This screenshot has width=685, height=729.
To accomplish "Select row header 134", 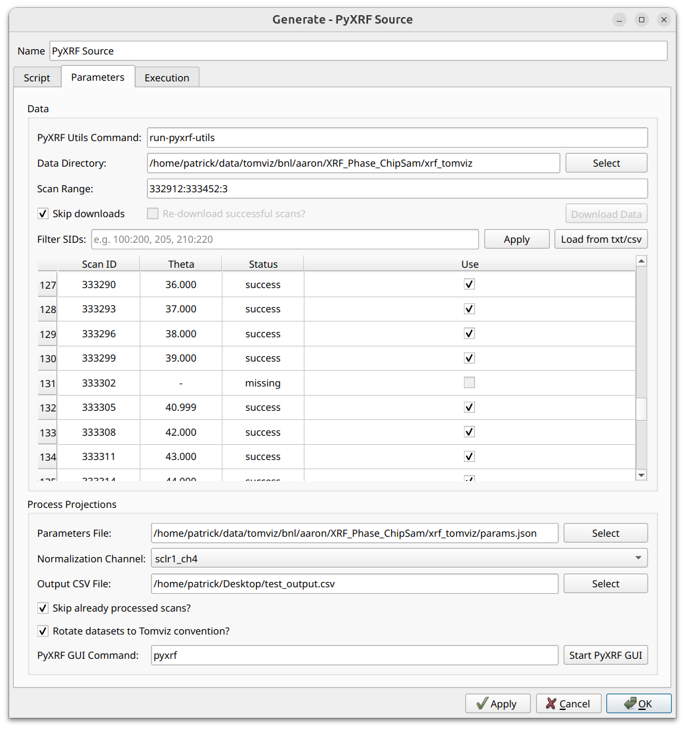I will (x=47, y=457).
